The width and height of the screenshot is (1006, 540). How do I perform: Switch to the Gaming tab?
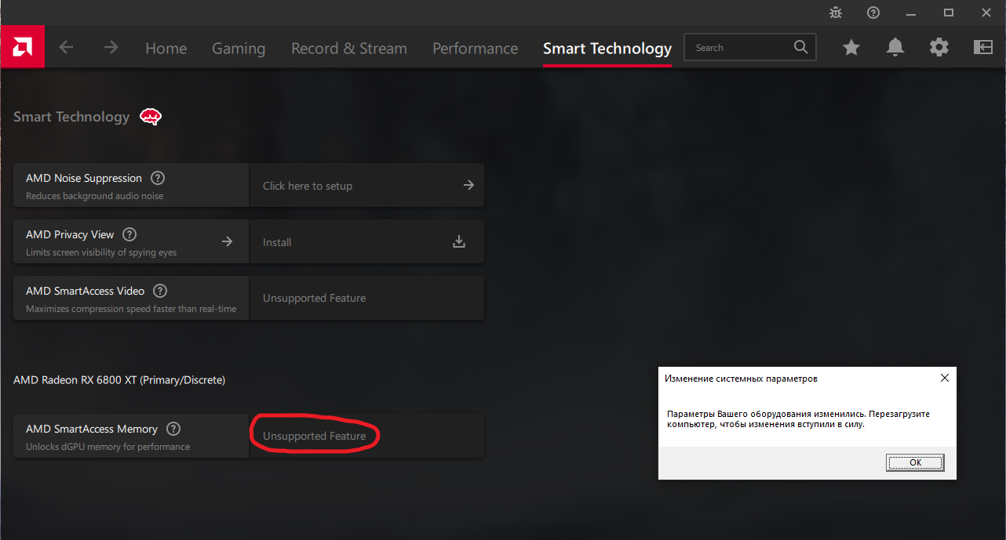(x=239, y=48)
